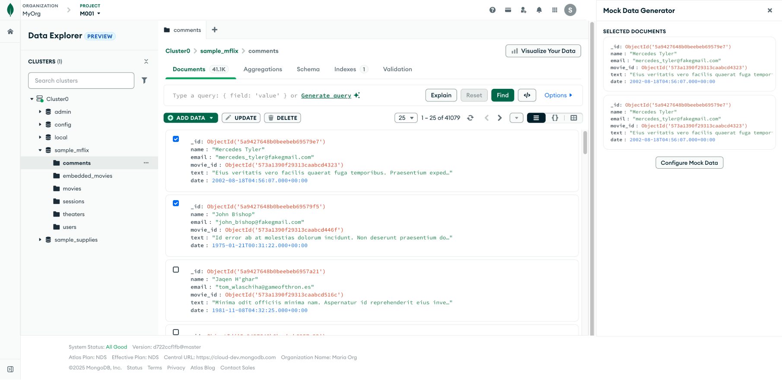782x380 pixels.
Task: Open the MyOrg organization link
Action: coord(32,13)
